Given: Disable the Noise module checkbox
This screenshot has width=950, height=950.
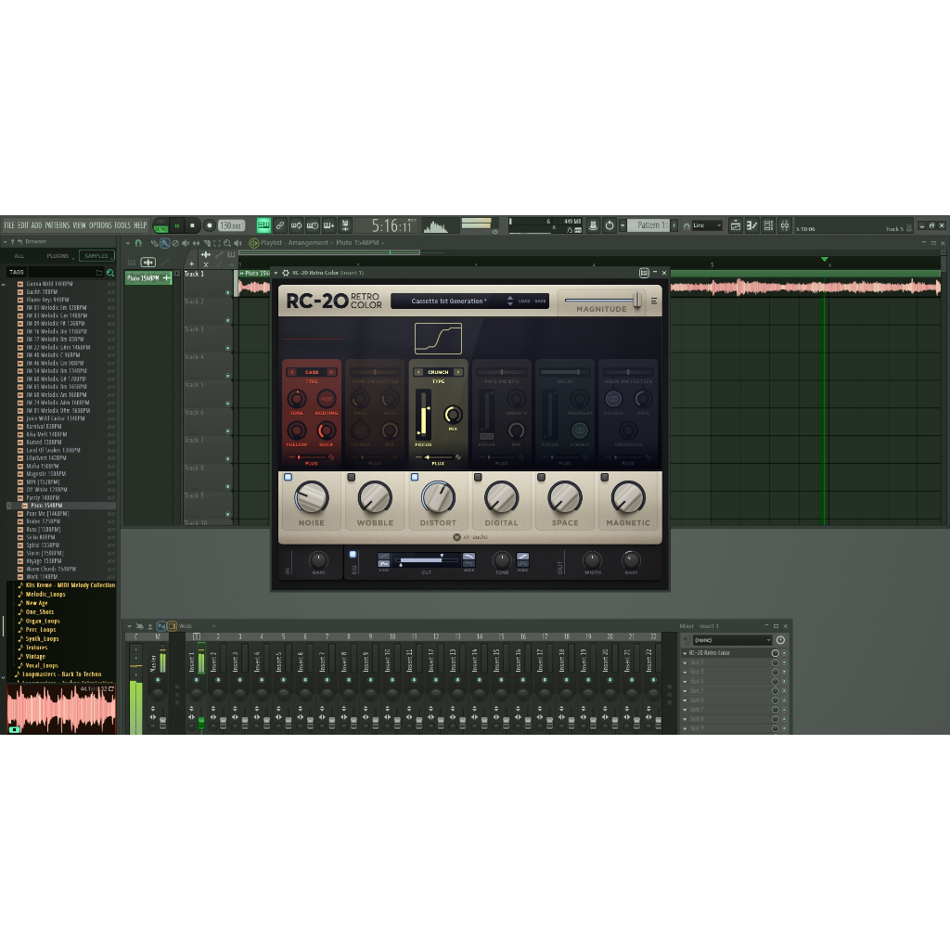Looking at the screenshot, I should tap(288, 478).
